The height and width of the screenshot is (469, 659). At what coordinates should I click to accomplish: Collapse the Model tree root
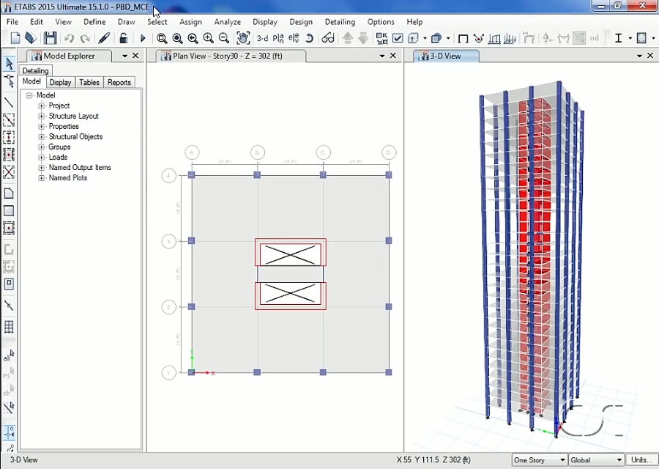(x=29, y=95)
